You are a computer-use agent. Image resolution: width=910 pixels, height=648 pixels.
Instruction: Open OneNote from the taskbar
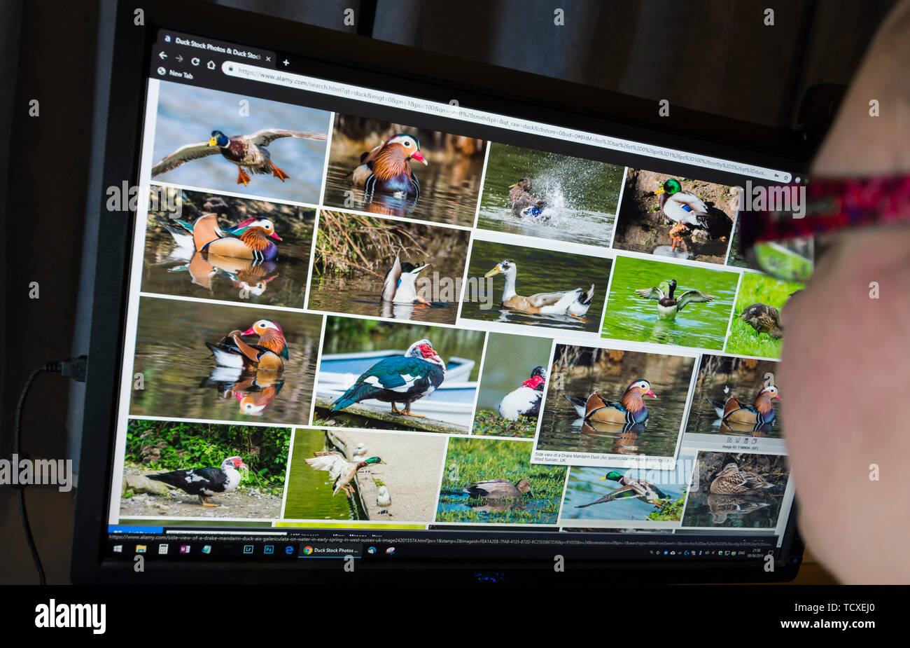pos(185,549)
